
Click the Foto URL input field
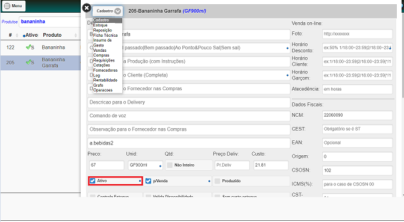tap(358, 34)
